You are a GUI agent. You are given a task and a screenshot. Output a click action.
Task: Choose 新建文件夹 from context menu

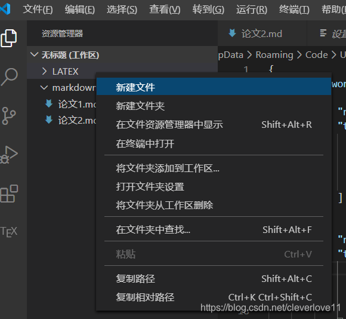tap(214, 106)
